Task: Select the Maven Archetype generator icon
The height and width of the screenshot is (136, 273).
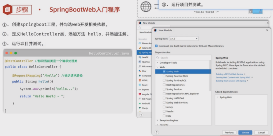Action: point(140,43)
